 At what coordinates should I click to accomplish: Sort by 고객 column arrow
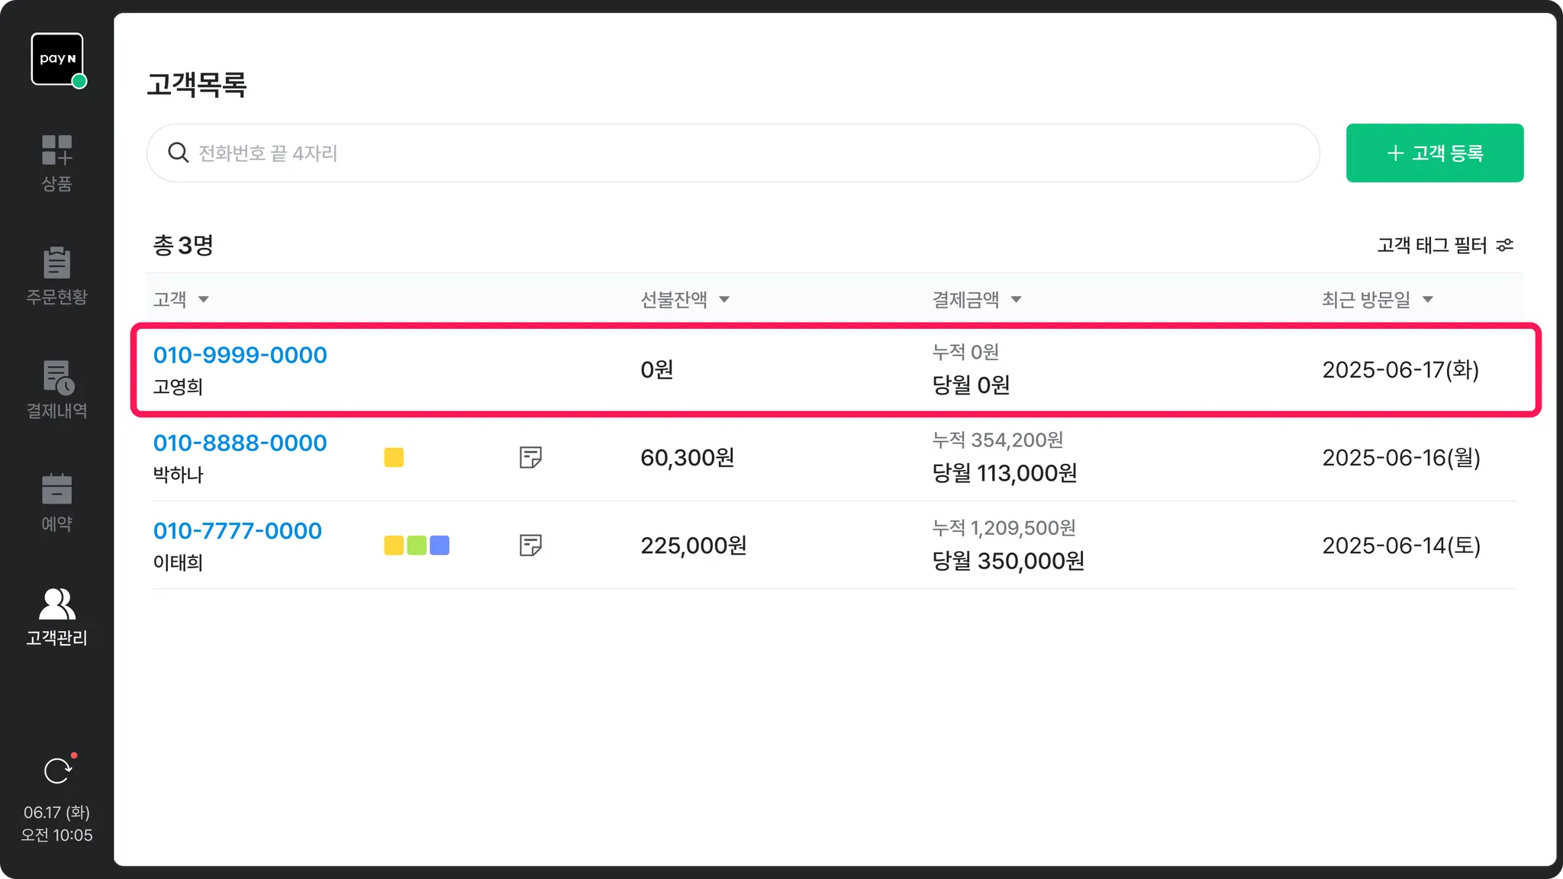tap(203, 299)
